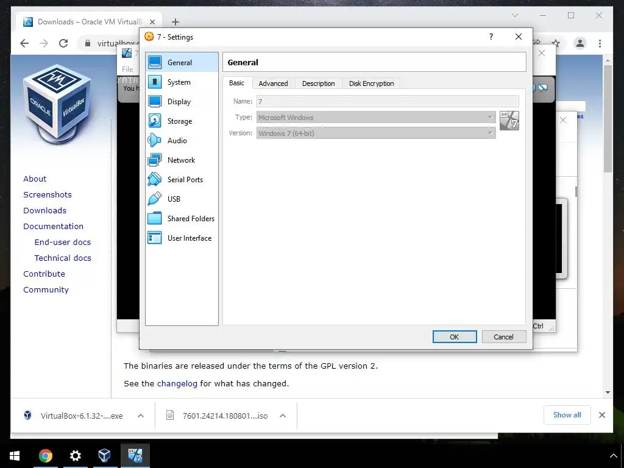Expand the Version dropdown

pyautogui.click(x=376, y=133)
